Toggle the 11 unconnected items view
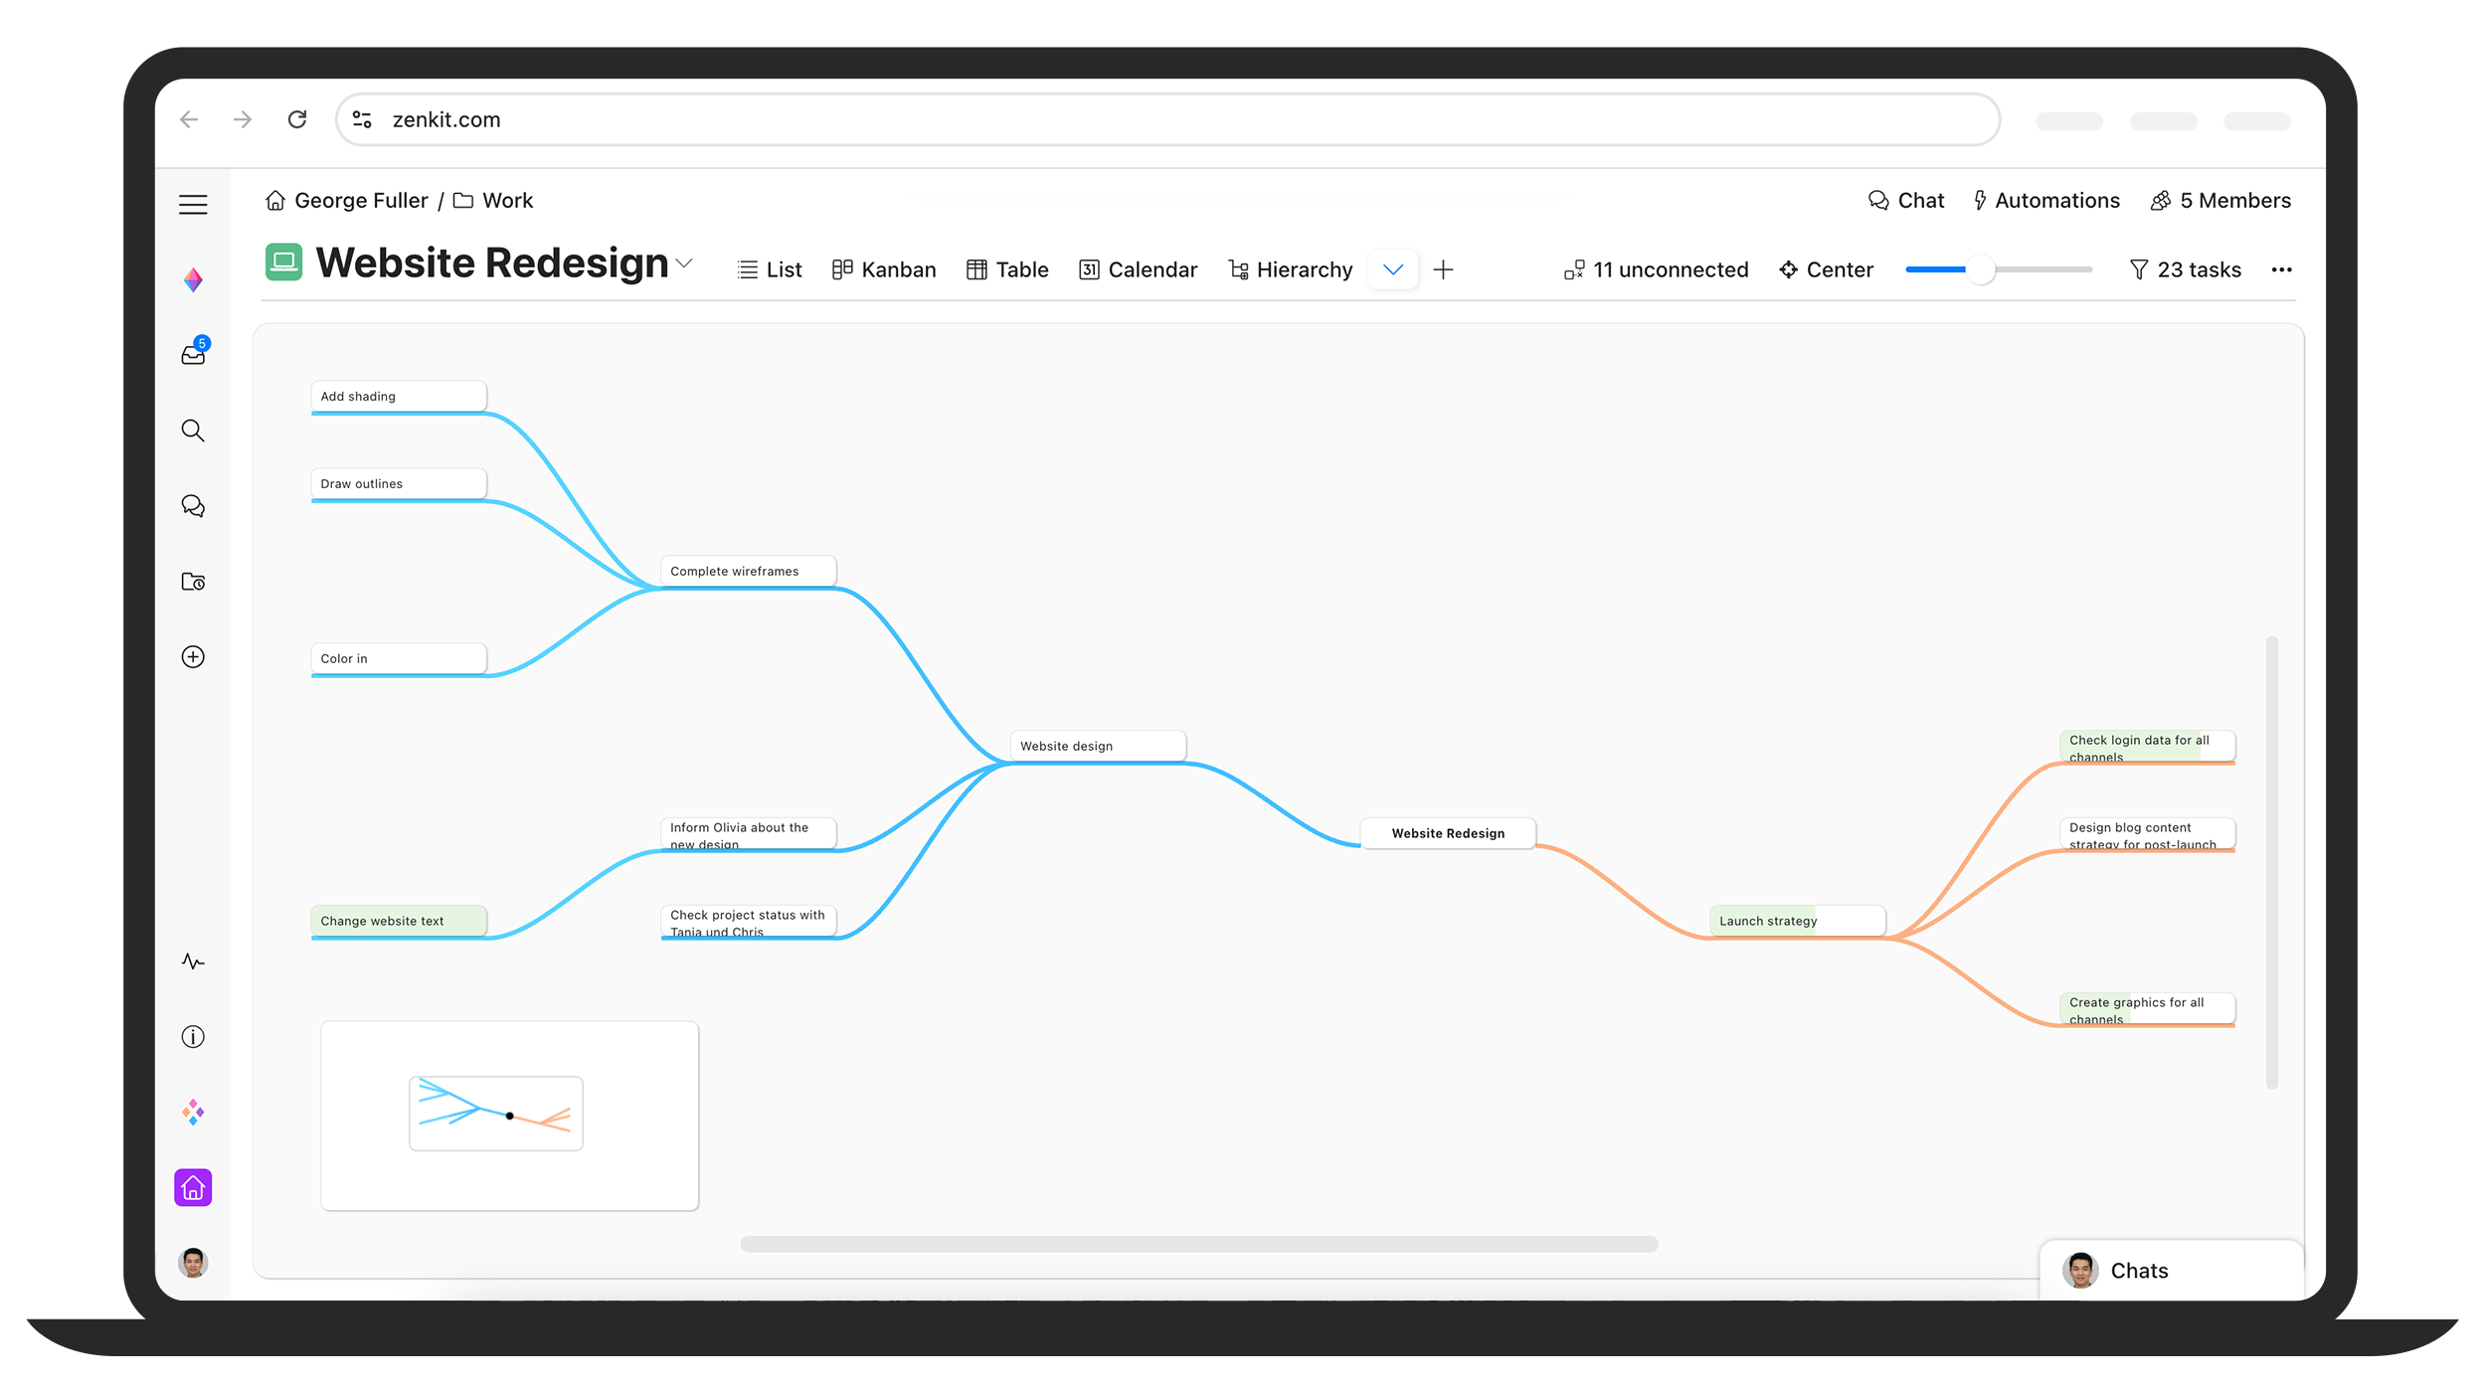Viewport: 2486px width, 1392px height. pyautogui.click(x=1656, y=269)
